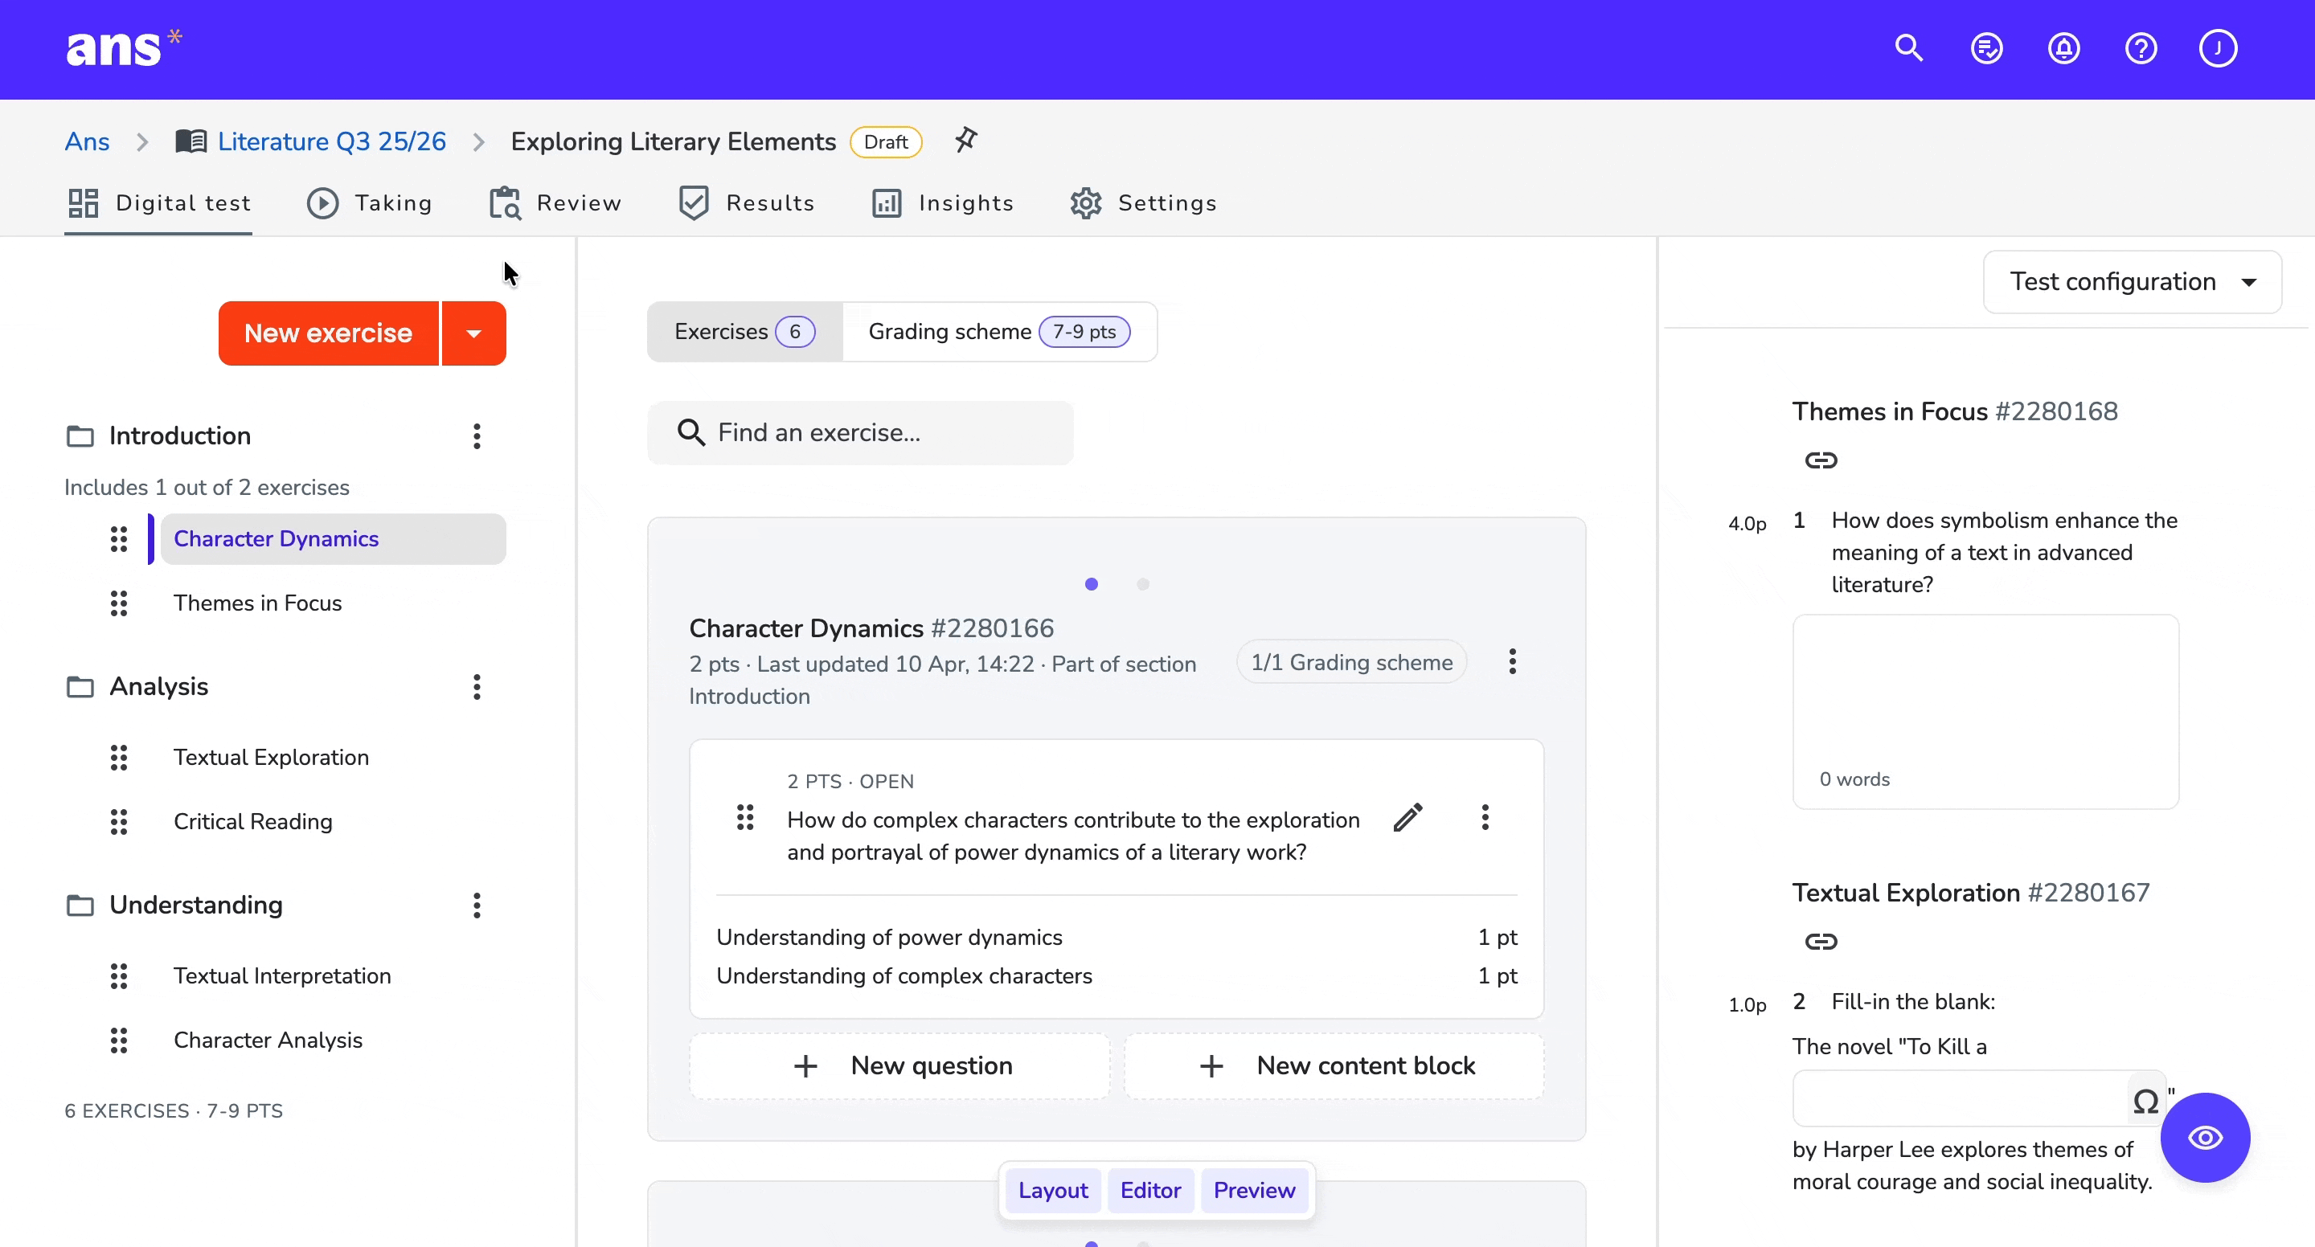2315x1247 pixels.
Task: Select Character Dynamics in sidebar
Action: [x=334, y=539]
